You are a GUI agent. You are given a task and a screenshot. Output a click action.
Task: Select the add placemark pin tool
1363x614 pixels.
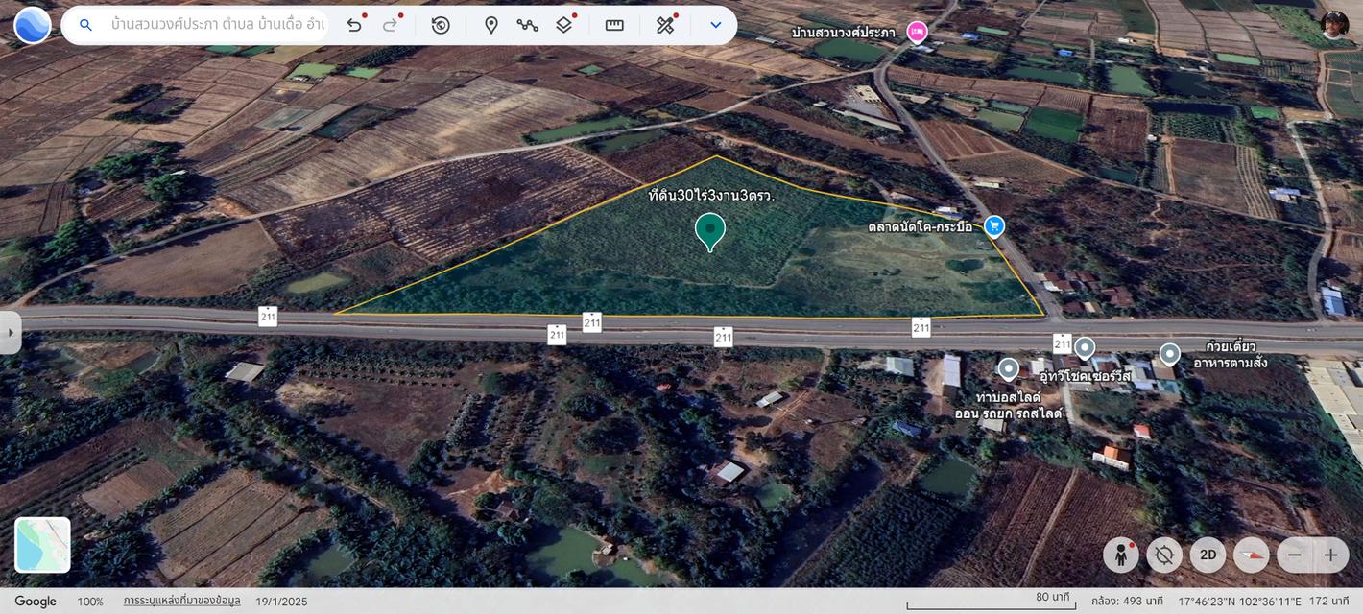(x=490, y=25)
